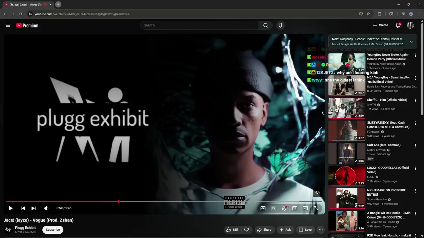Focus the YouTube search field
424x238 pixels.
point(200,25)
